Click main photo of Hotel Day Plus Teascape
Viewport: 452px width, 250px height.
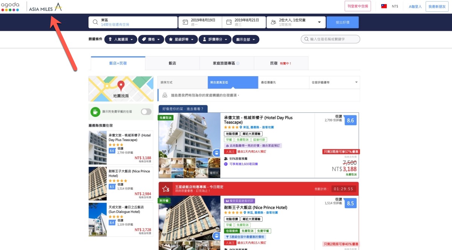pyautogui.click(x=189, y=135)
